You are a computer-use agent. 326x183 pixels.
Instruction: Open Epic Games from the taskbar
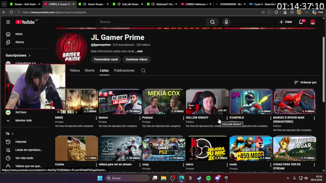click(226, 178)
